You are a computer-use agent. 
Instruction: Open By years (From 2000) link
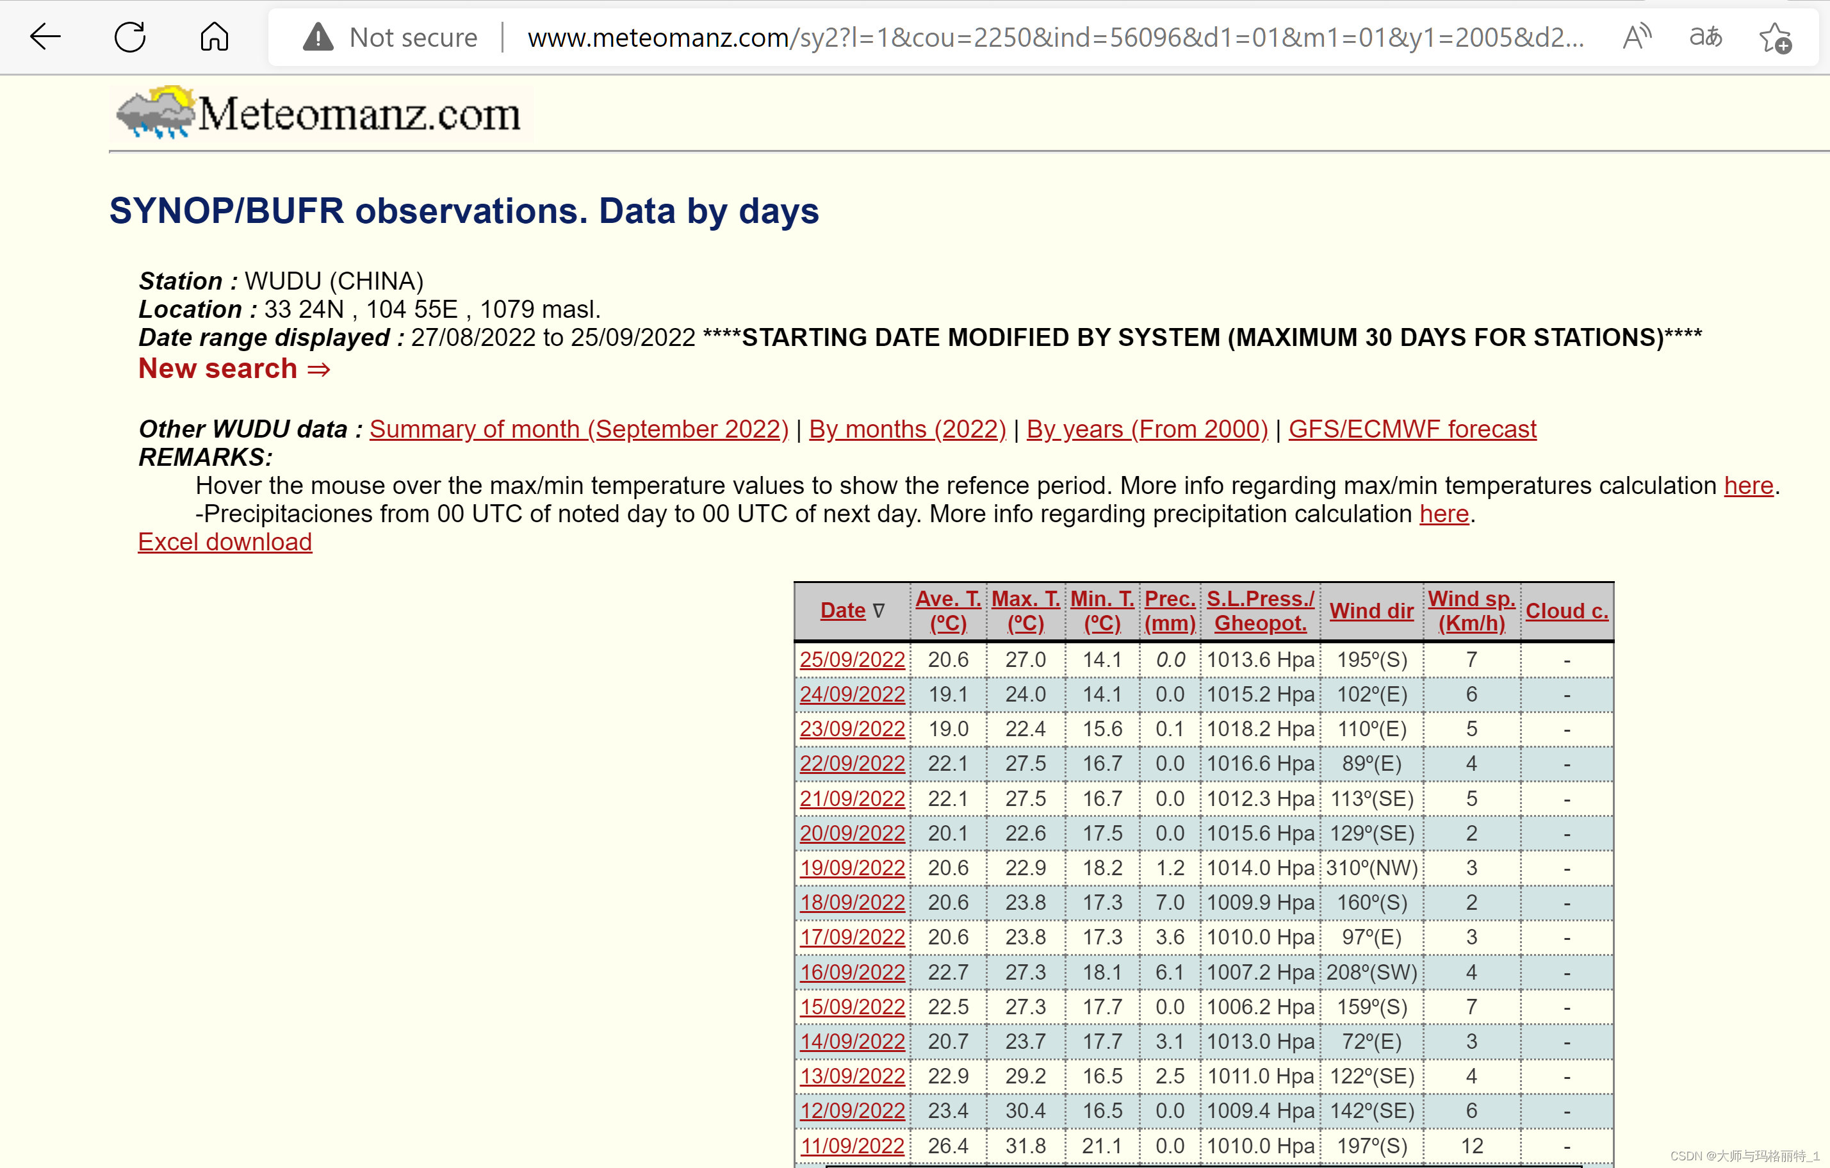click(x=1147, y=429)
